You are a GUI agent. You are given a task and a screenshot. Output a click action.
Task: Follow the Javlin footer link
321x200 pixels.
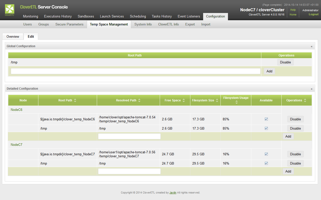(x=173, y=193)
